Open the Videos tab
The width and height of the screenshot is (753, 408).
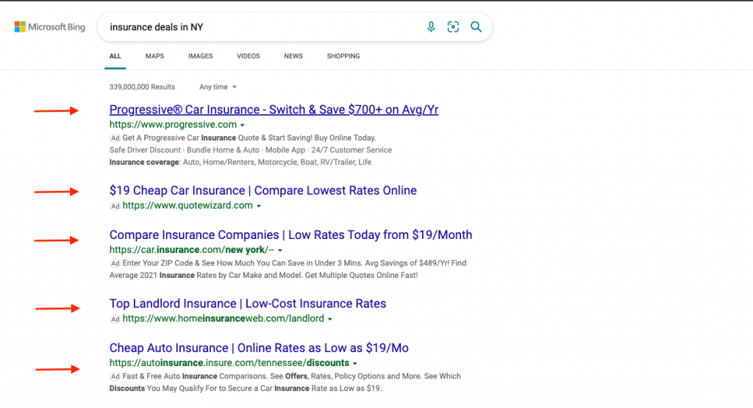[248, 56]
